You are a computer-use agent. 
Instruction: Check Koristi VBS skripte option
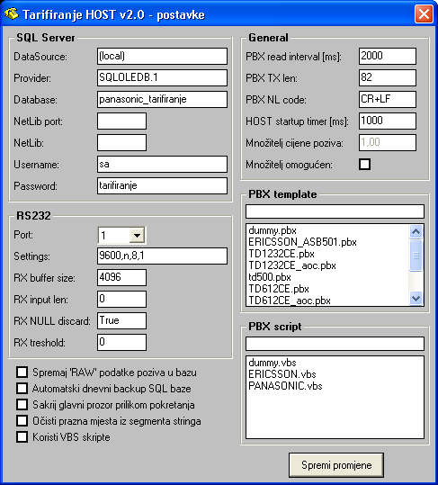(x=22, y=436)
